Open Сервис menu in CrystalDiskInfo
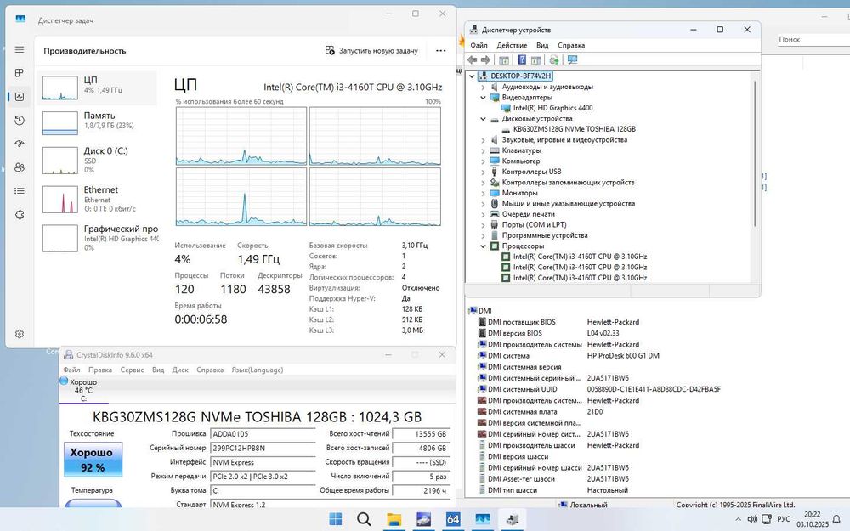Image resolution: width=850 pixels, height=531 pixels. (132, 370)
